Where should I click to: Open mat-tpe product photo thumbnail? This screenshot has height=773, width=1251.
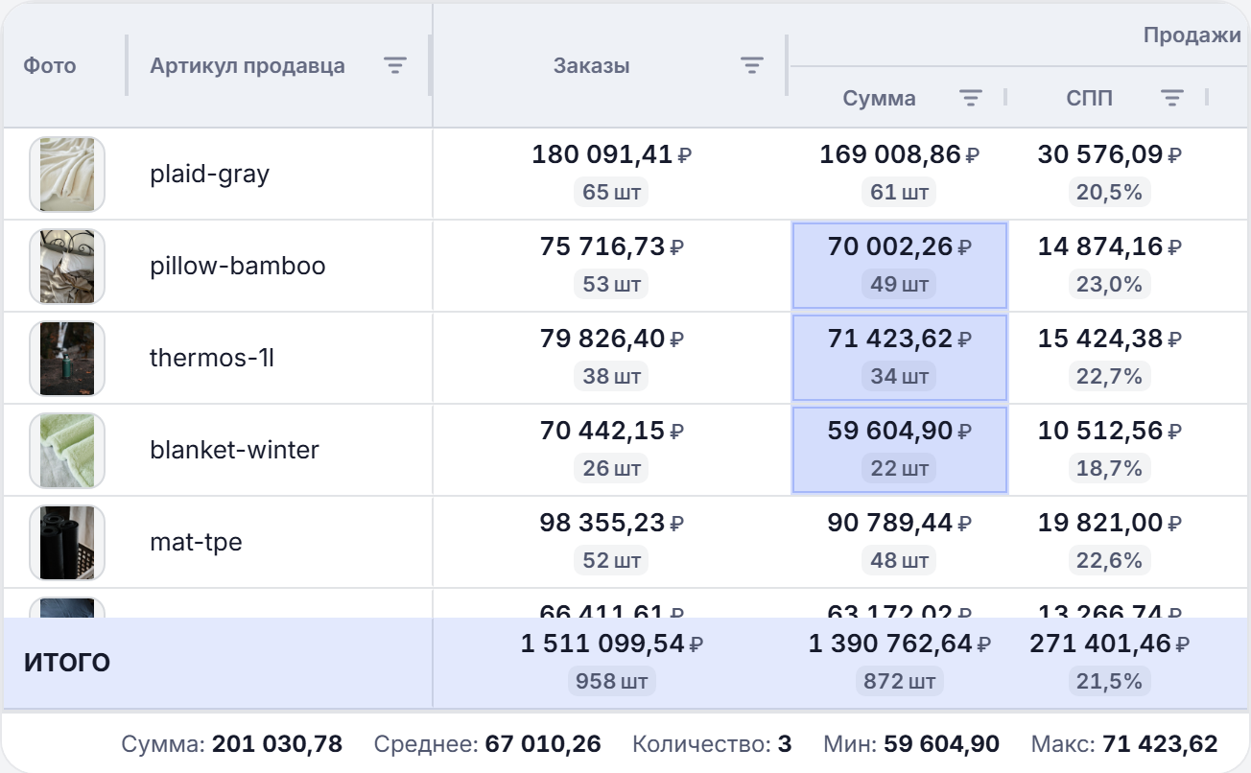[x=67, y=542]
